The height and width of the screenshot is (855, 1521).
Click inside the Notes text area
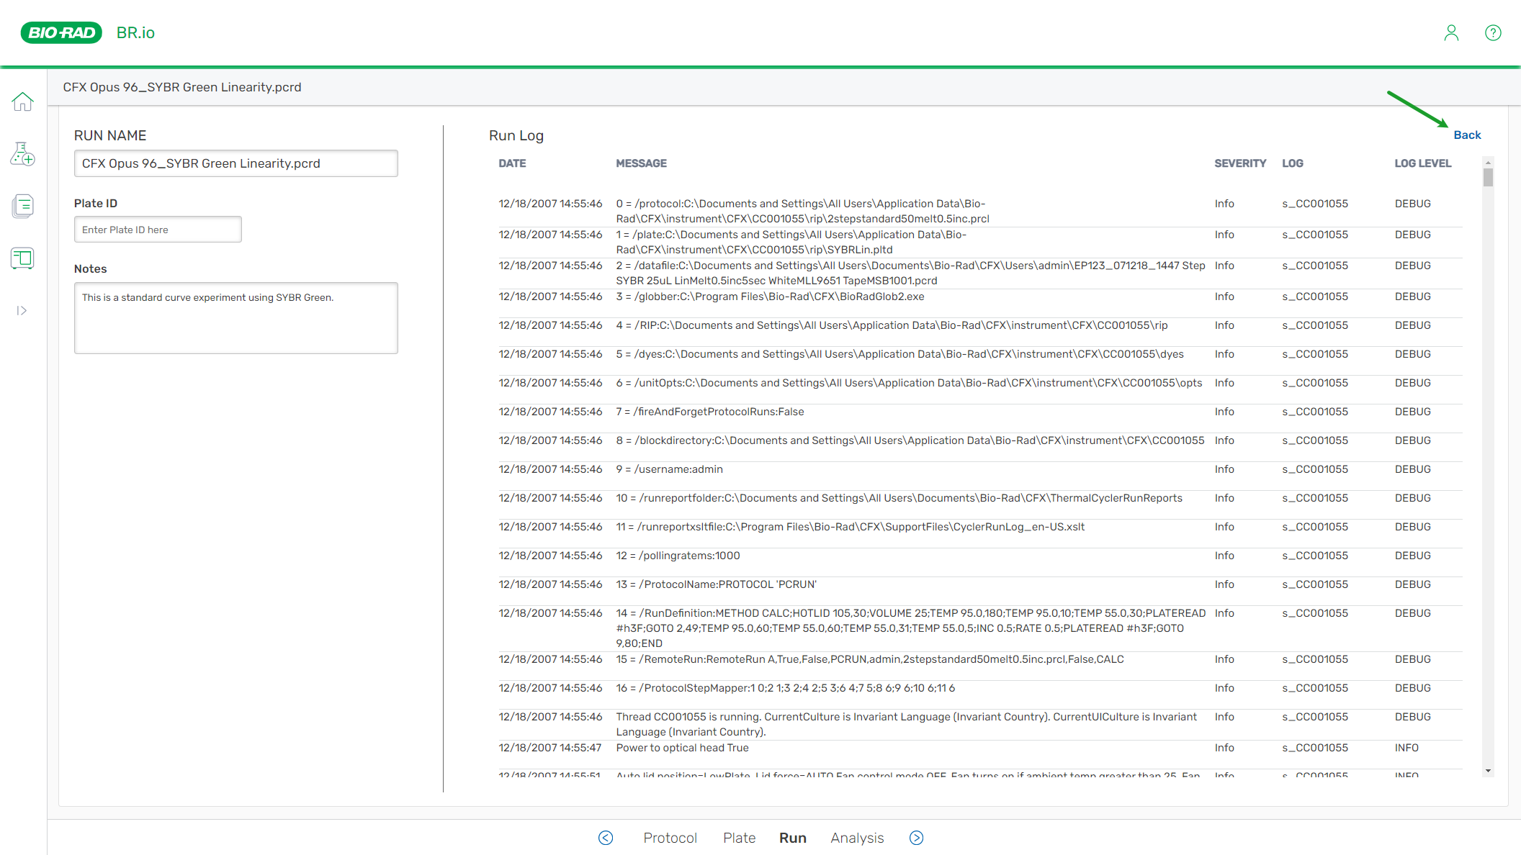pos(235,318)
